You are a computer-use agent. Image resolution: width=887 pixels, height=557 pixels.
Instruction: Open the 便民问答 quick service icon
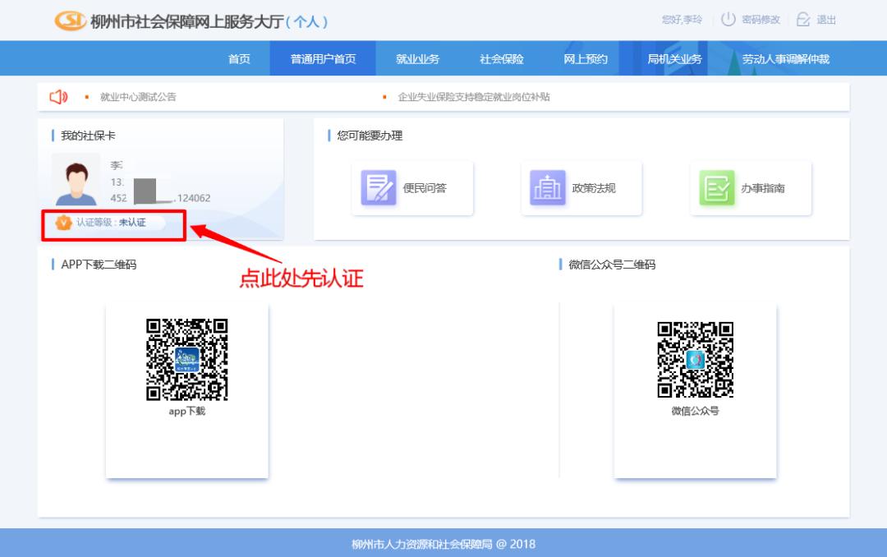point(379,187)
